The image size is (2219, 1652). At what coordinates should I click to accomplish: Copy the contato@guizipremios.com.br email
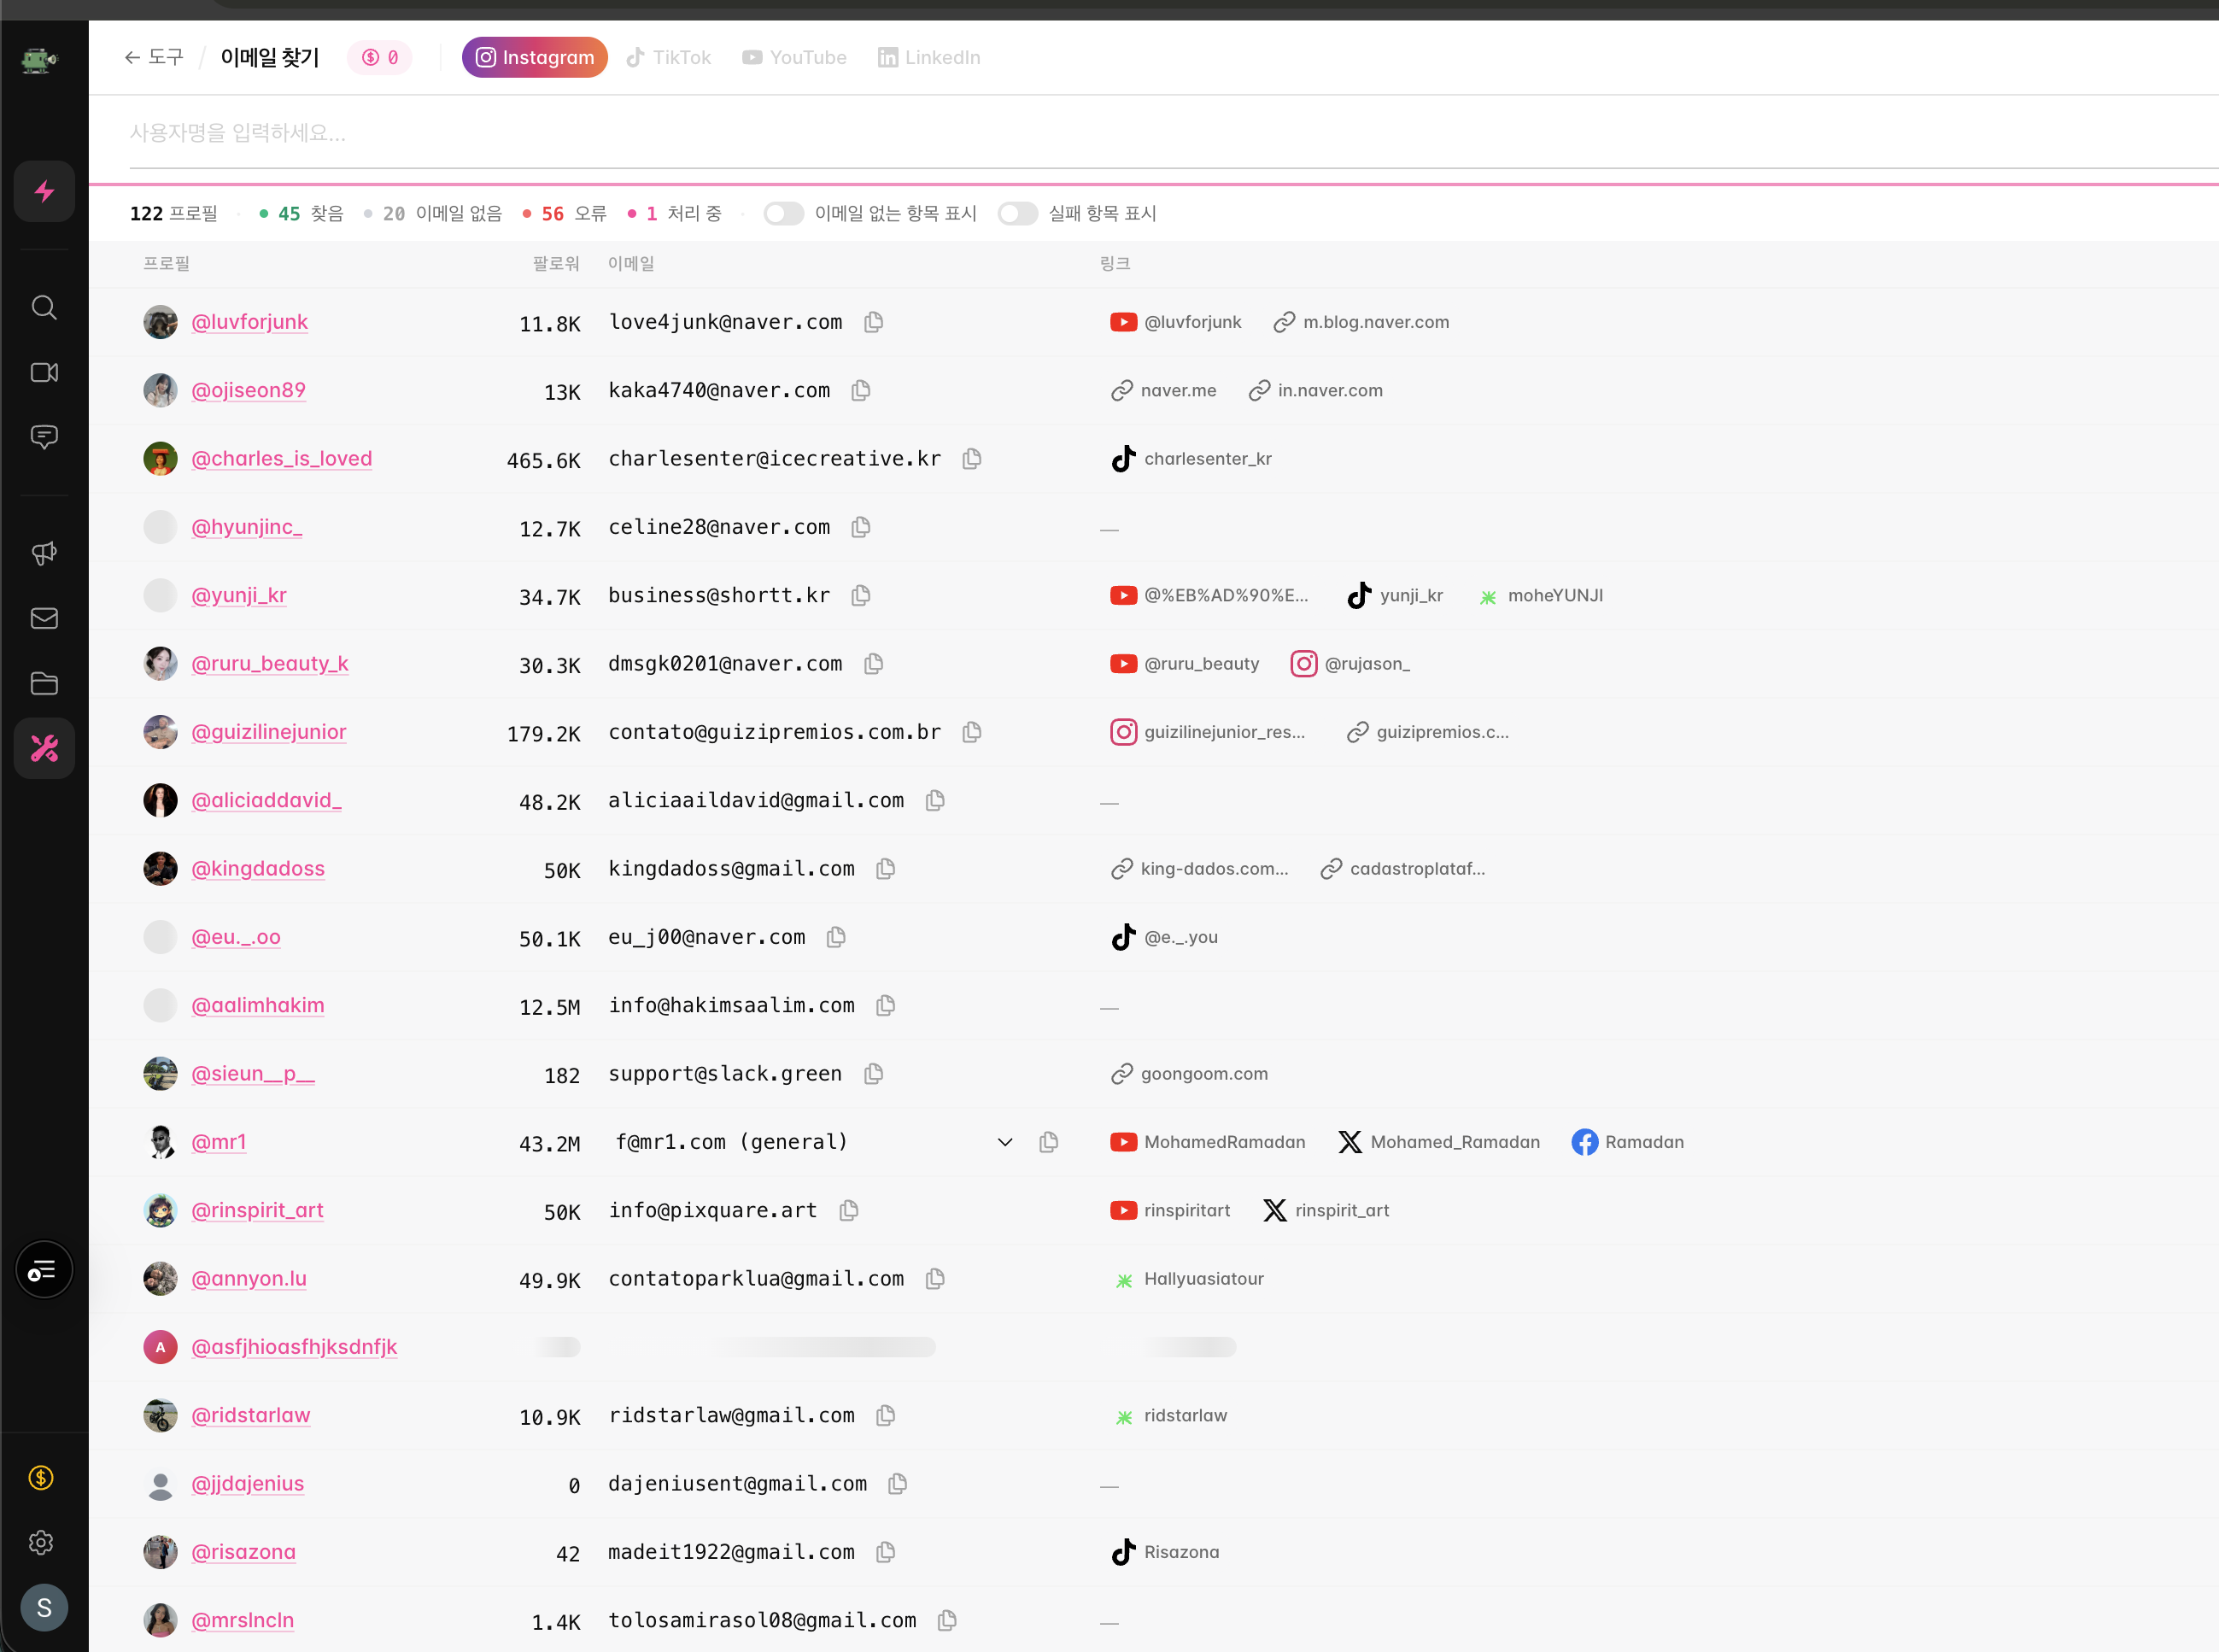point(972,732)
